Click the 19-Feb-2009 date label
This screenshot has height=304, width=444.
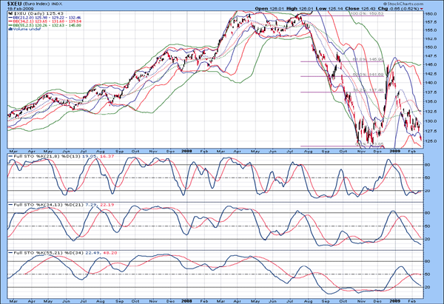tap(17, 9)
